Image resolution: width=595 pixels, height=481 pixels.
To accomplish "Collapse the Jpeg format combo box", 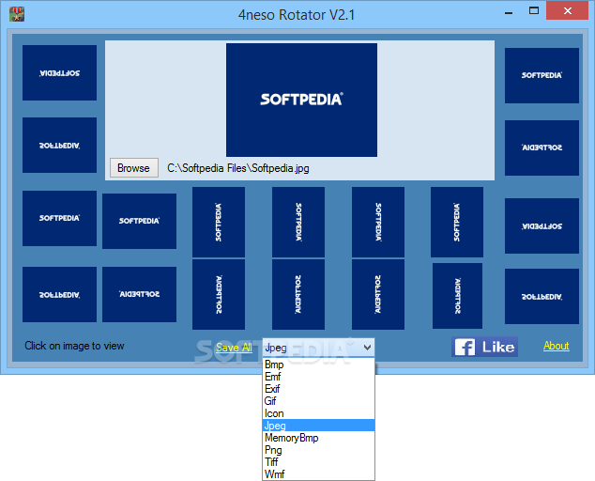I will click(367, 348).
